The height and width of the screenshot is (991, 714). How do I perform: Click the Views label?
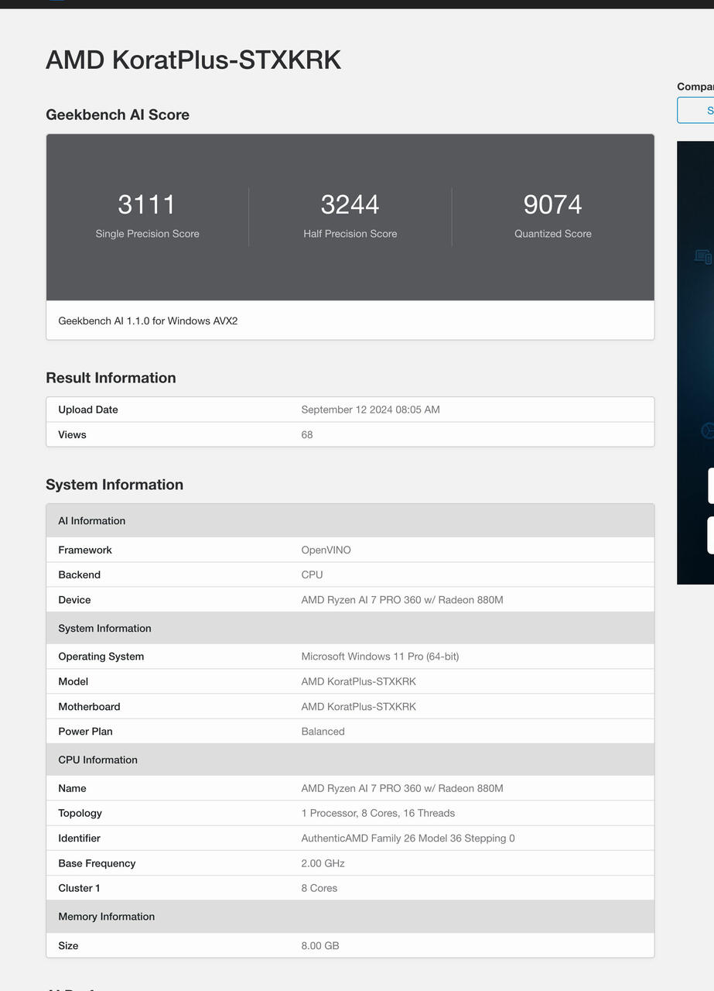click(72, 434)
